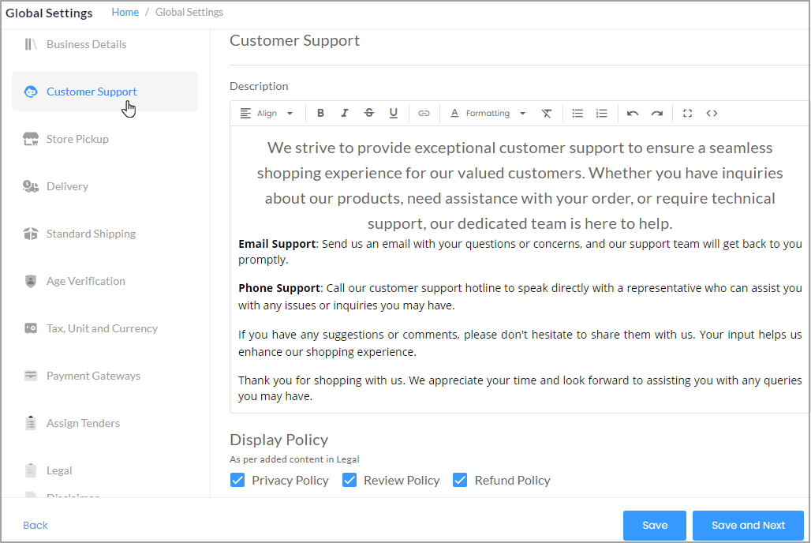Click the Store Pickup shop icon
The image size is (811, 543).
(x=31, y=139)
